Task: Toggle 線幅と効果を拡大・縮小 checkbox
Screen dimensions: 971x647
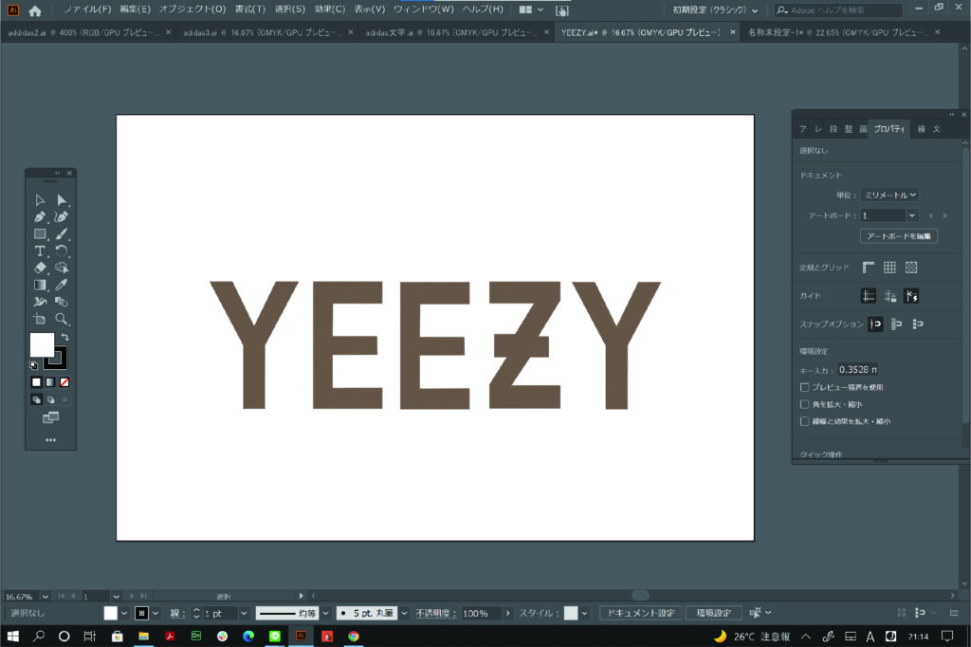Action: click(x=805, y=420)
